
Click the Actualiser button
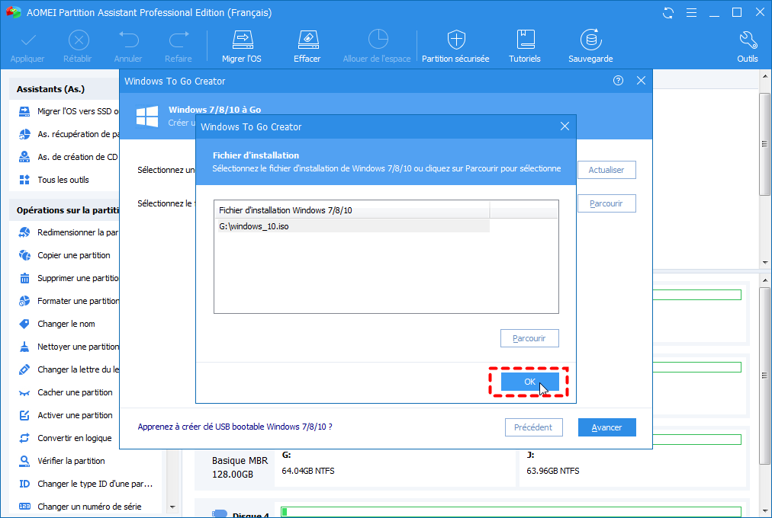606,170
